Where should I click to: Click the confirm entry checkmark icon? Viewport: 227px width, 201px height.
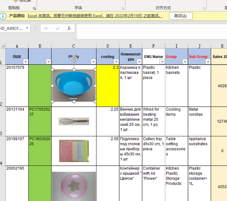point(57,28)
